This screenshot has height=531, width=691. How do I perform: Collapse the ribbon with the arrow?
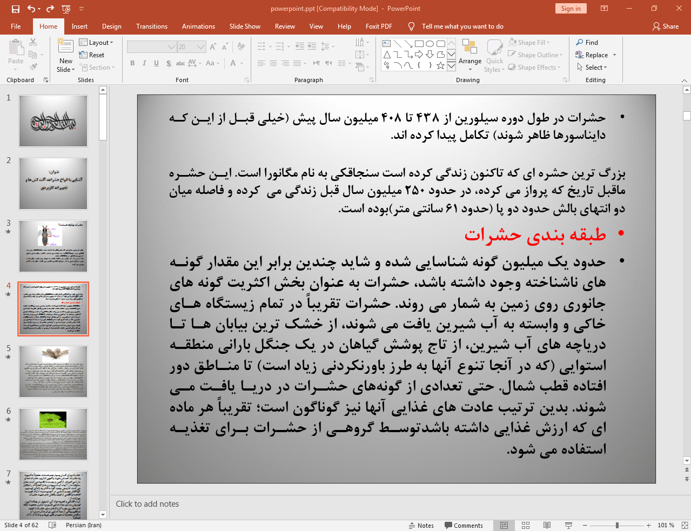coord(685,80)
